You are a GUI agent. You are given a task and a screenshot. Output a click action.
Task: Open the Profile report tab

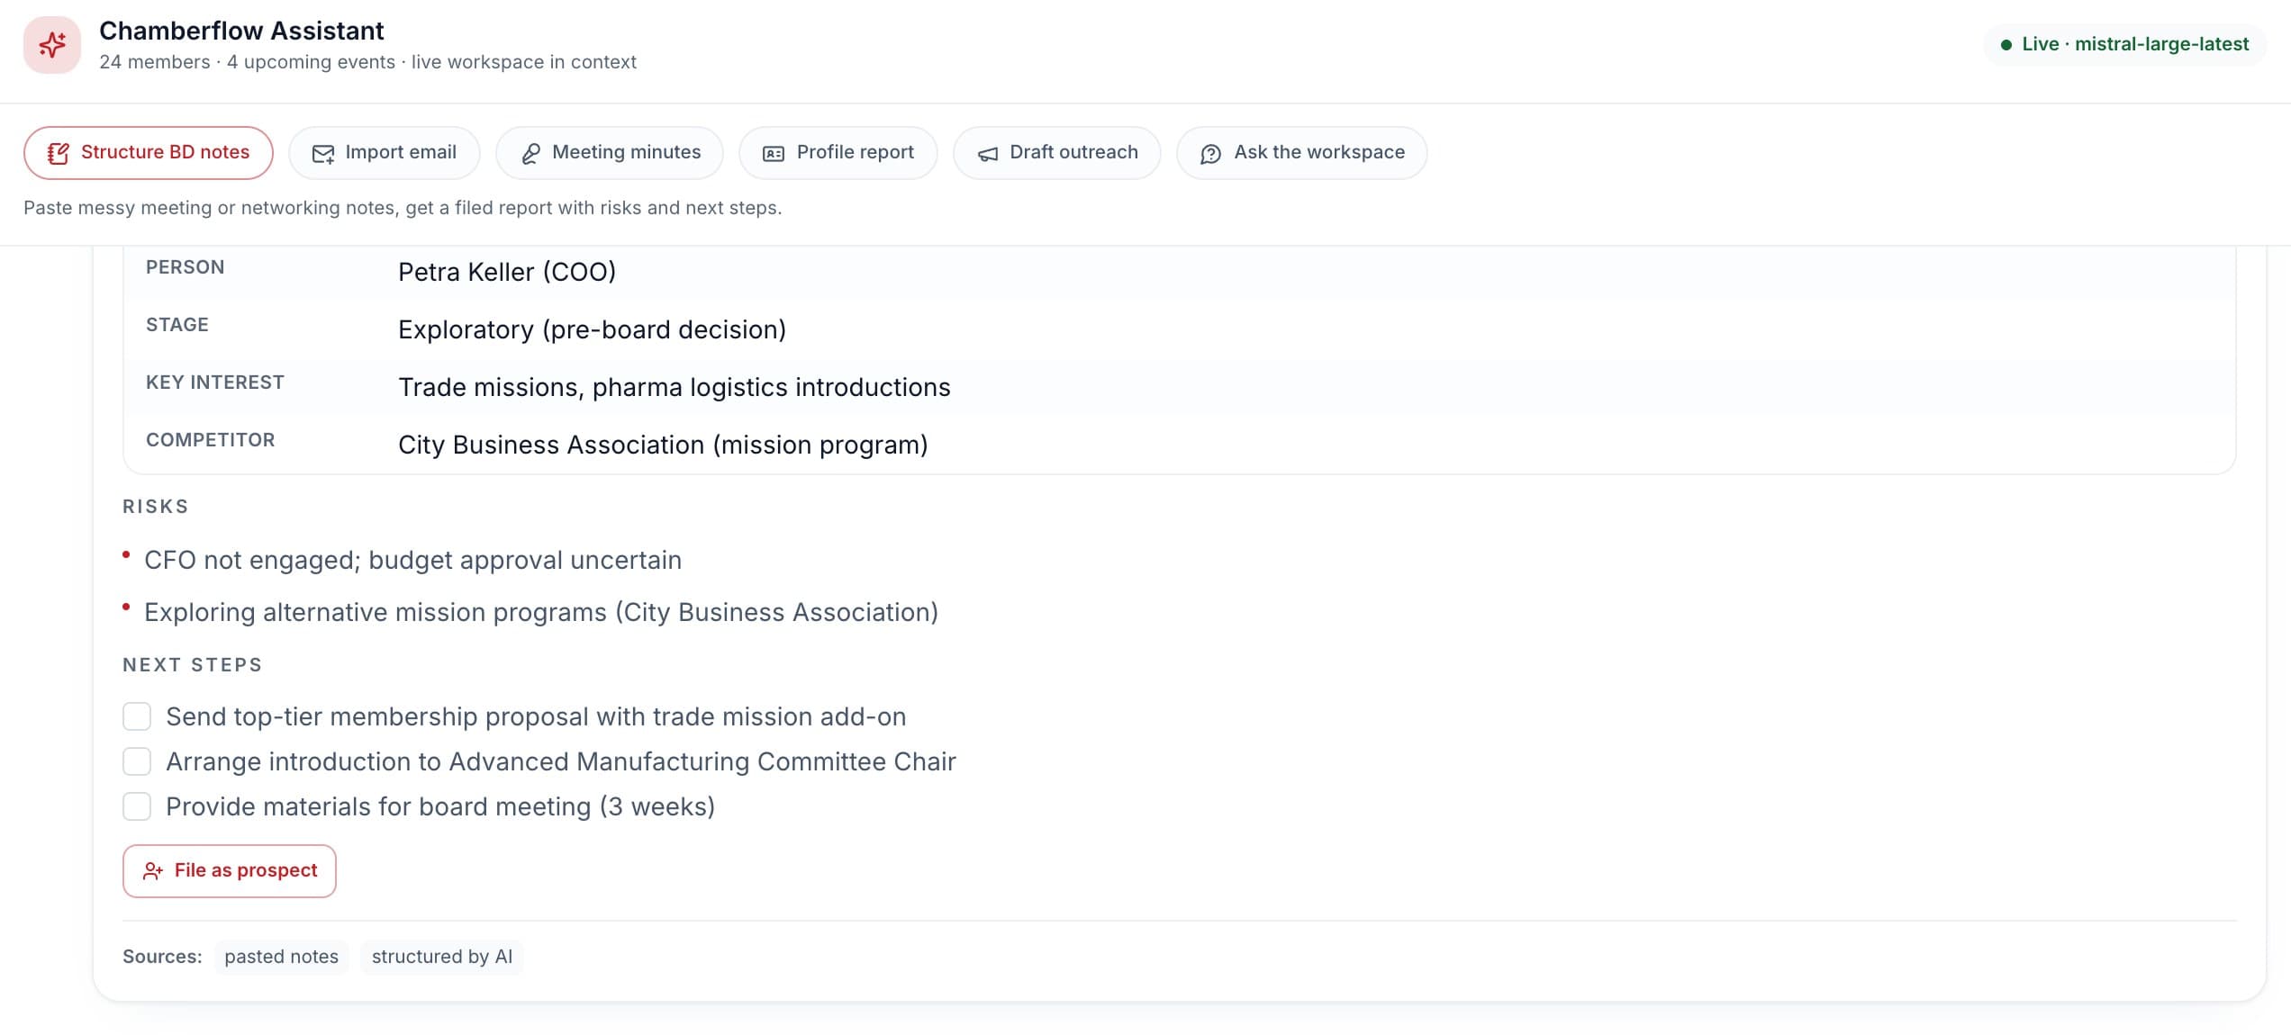[838, 153]
